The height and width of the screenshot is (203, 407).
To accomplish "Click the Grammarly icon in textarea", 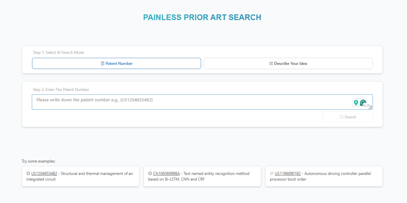I will coord(362,102).
